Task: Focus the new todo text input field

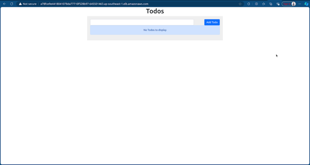Action: [x=142, y=22]
